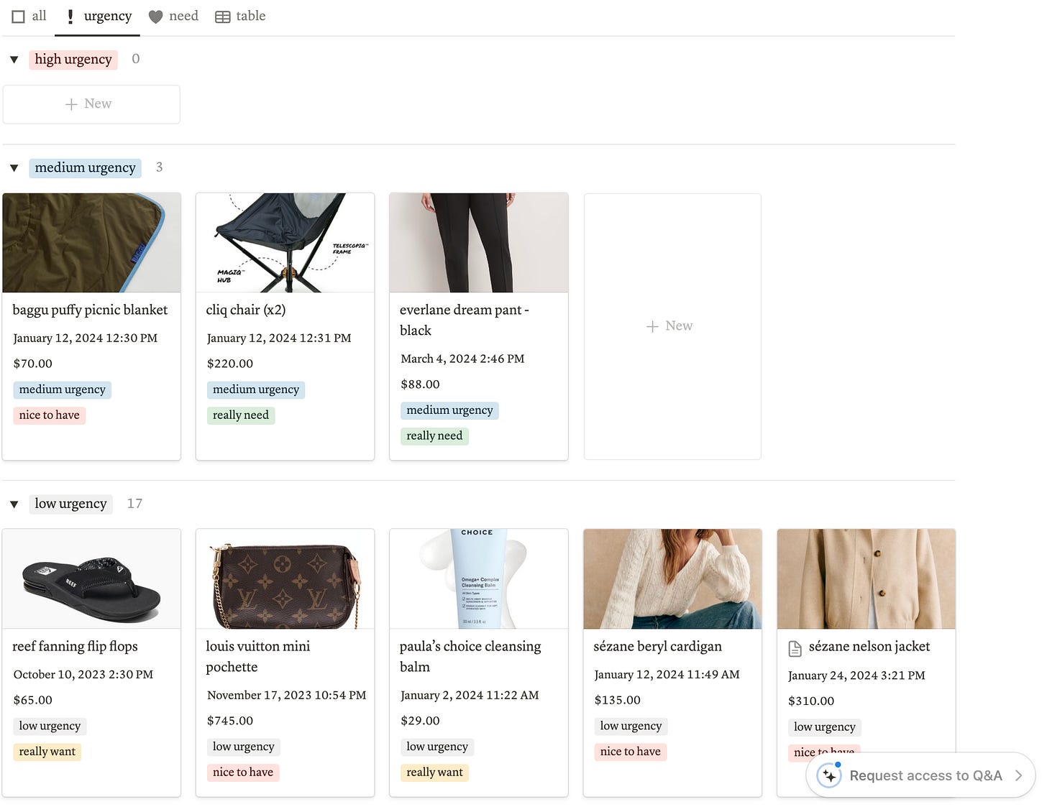Collapse the low urgency group

coord(14,504)
